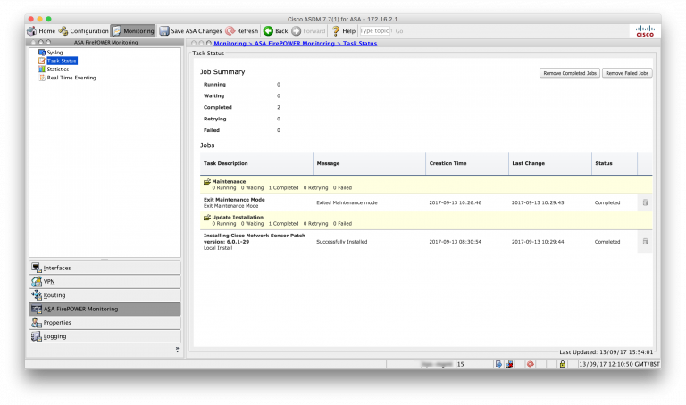
Task: Click the Exit Maintenance Mode task text
Action: pyautogui.click(x=234, y=200)
